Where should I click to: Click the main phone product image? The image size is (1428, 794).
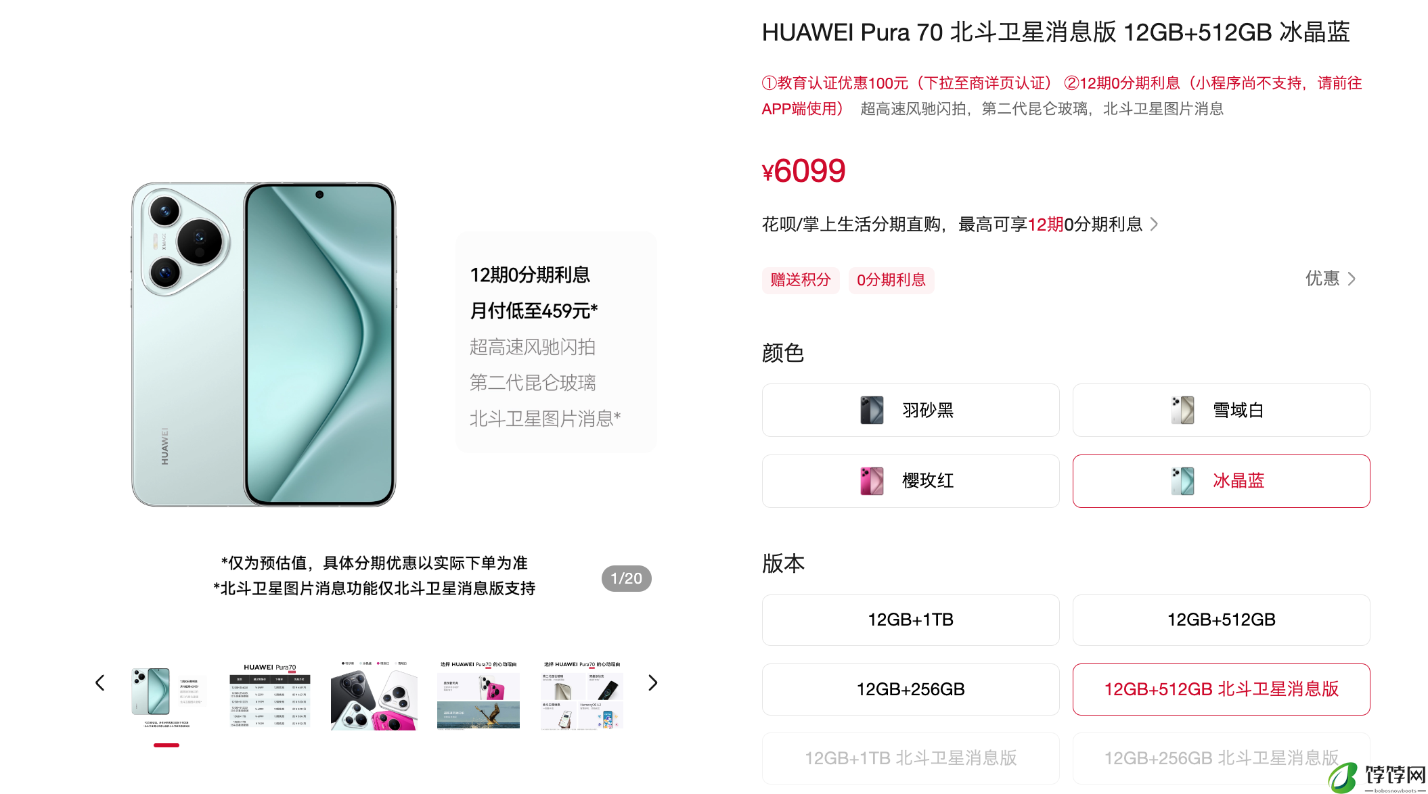pyautogui.click(x=264, y=344)
